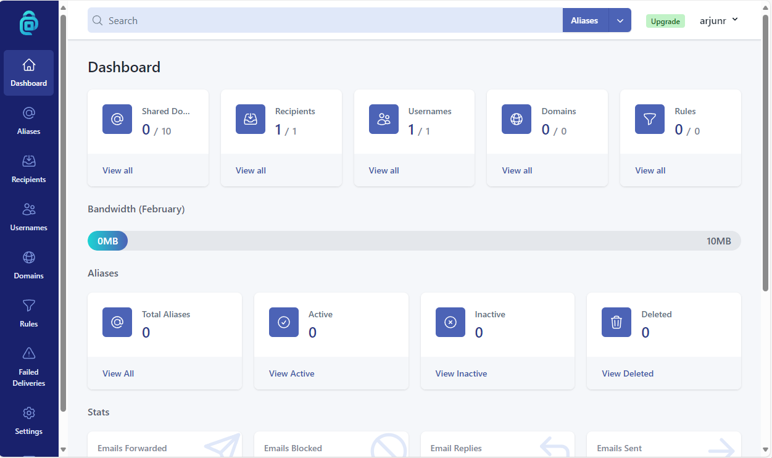772x458 pixels.
Task: View all Recipients via its card link
Action: [x=251, y=170]
